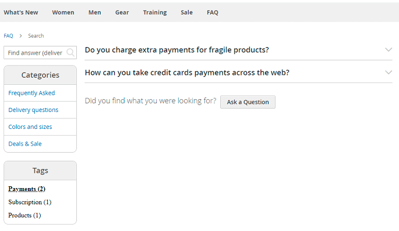Screen dimensions: 399x231
Task: Click the Find answer search field
Action: (x=40, y=53)
